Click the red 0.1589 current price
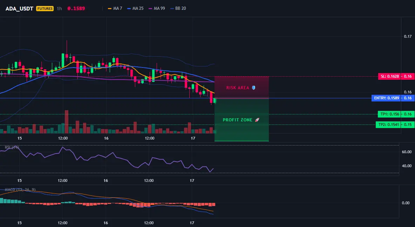415x227 pixels. click(76, 8)
